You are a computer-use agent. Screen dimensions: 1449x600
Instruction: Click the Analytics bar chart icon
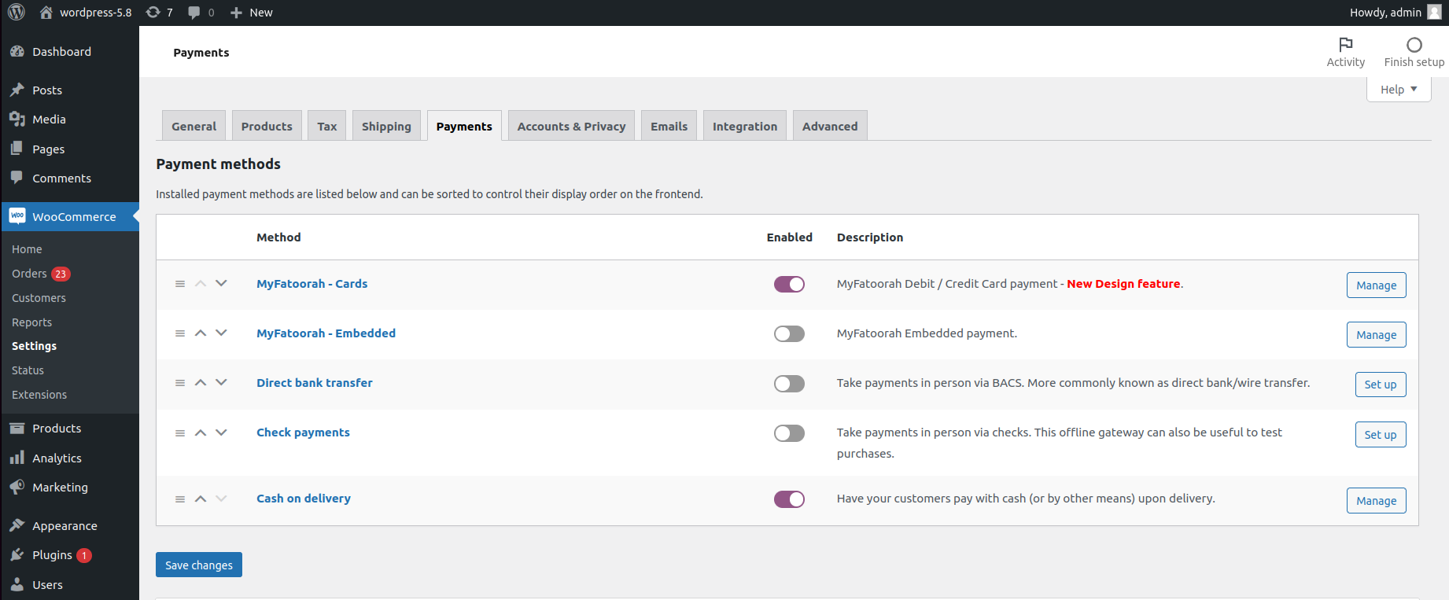click(17, 458)
